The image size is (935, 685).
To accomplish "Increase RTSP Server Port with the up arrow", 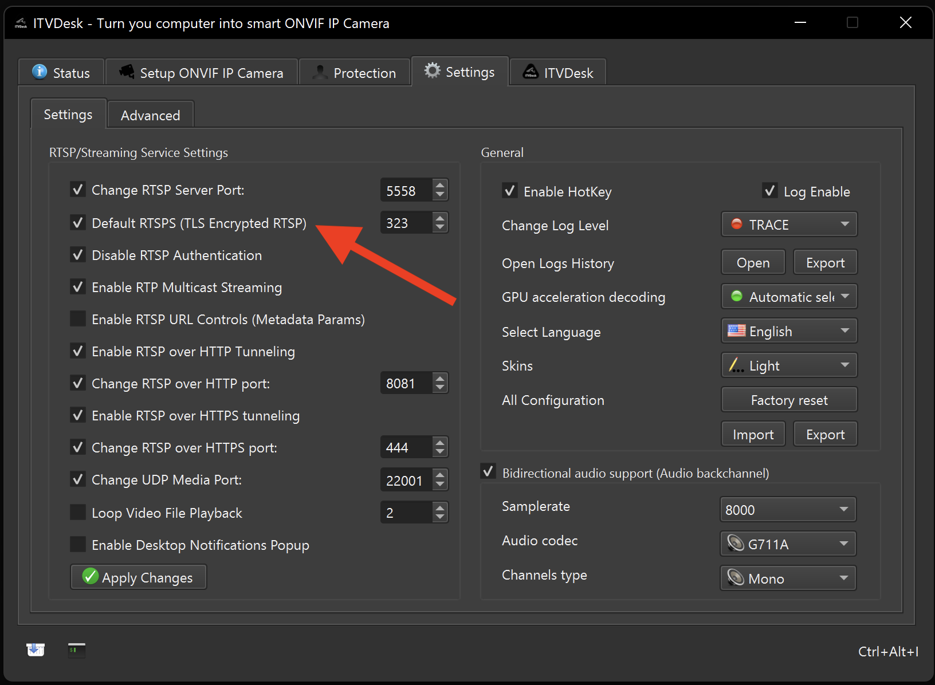I will 440,186.
